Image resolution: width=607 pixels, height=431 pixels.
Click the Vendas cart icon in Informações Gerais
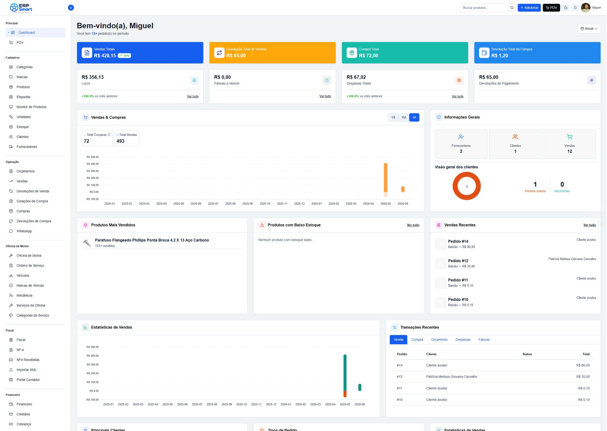(x=569, y=137)
